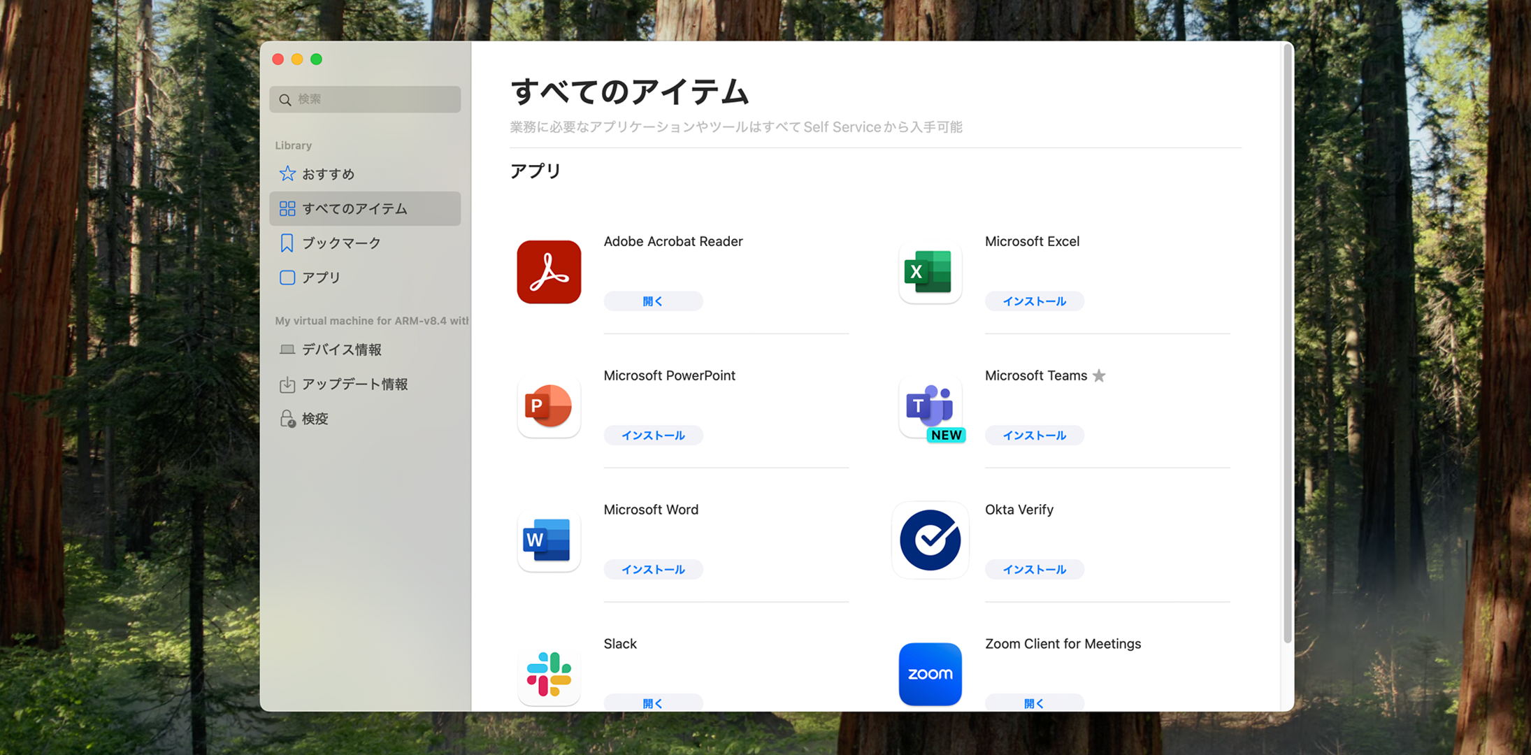1531x755 pixels.
Task: Open おすすめ in the sidebar
Action: (328, 174)
